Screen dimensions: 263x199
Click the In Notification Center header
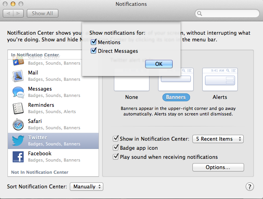coord(35,55)
